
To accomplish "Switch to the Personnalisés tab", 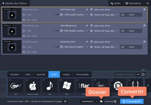I will tap(82, 74).
